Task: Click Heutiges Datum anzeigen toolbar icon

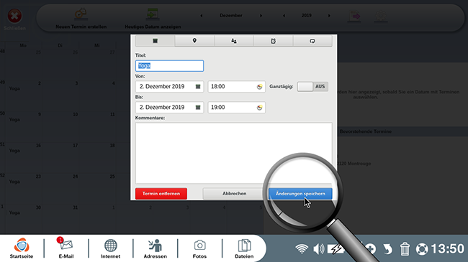Action: tap(153, 14)
